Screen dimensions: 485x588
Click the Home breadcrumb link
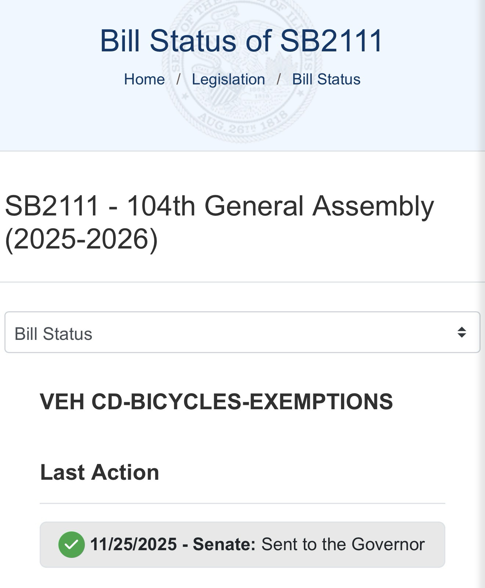(x=144, y=79)
